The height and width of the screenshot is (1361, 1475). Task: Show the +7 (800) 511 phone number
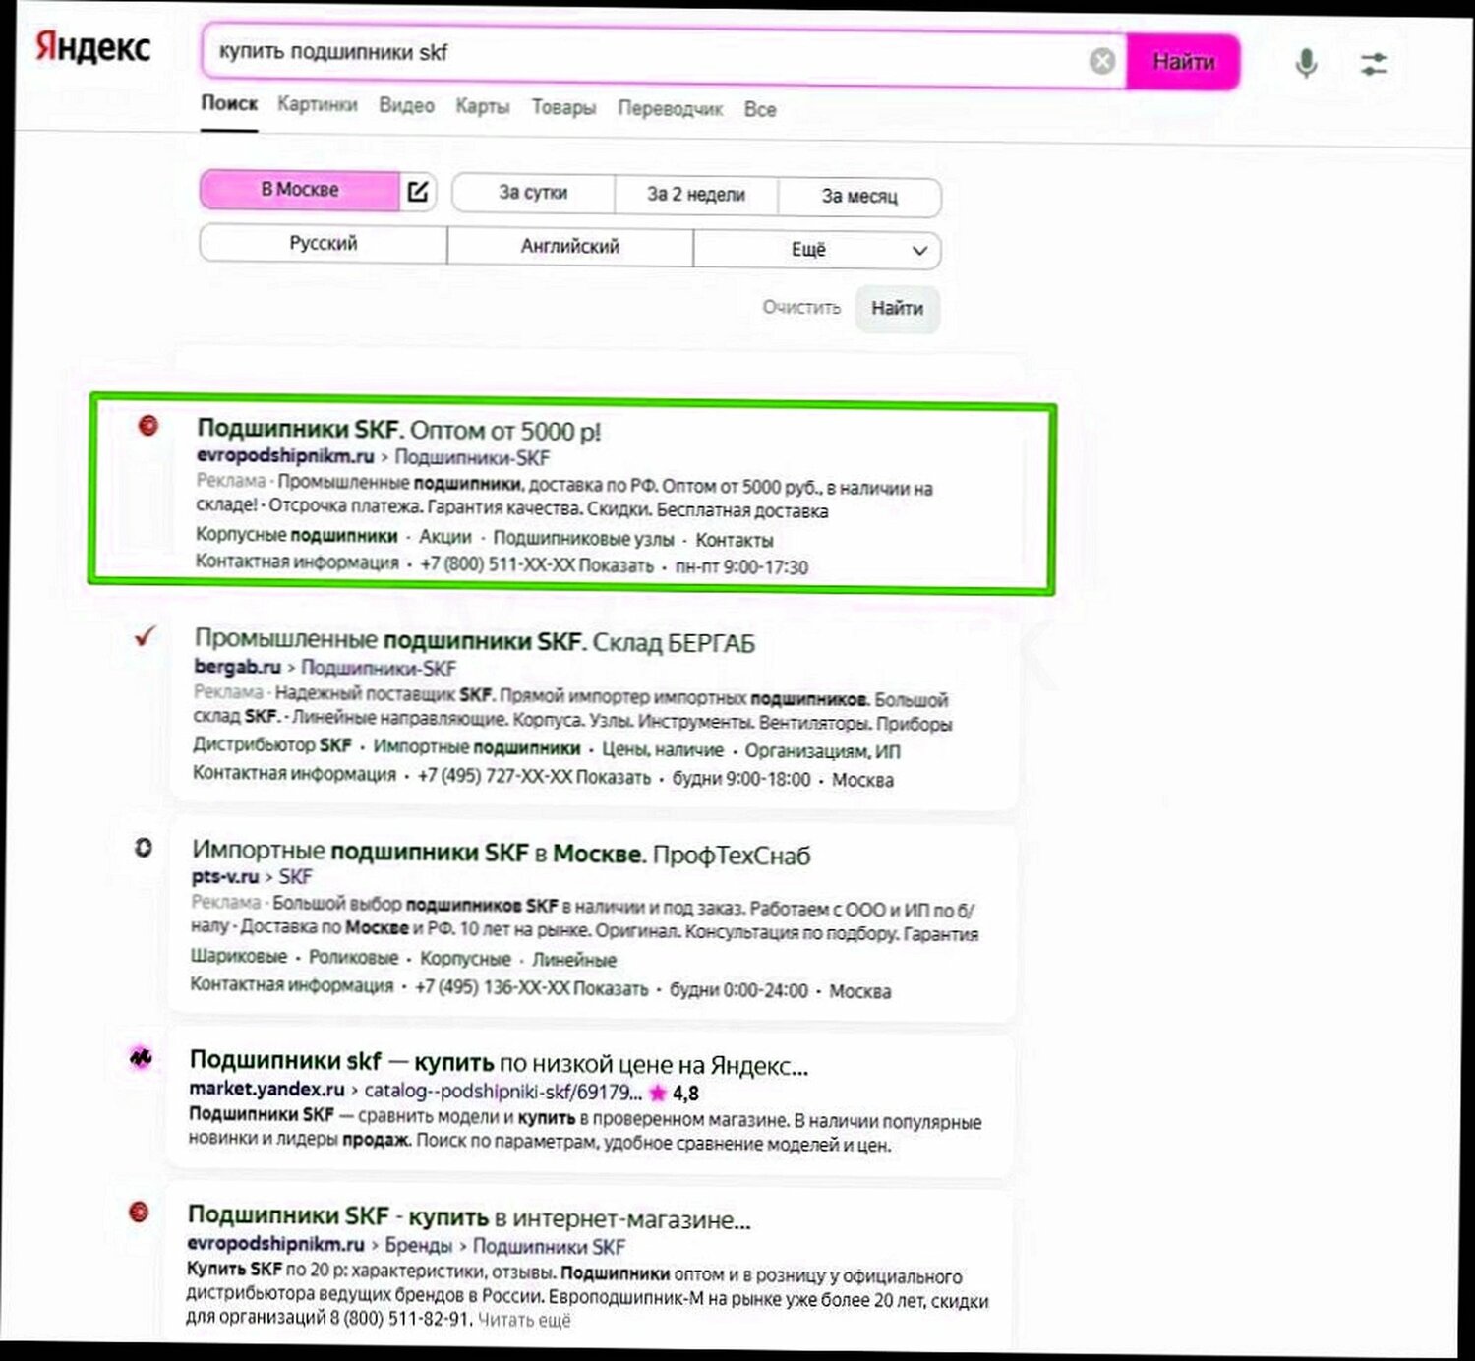(x=537, y=565)
